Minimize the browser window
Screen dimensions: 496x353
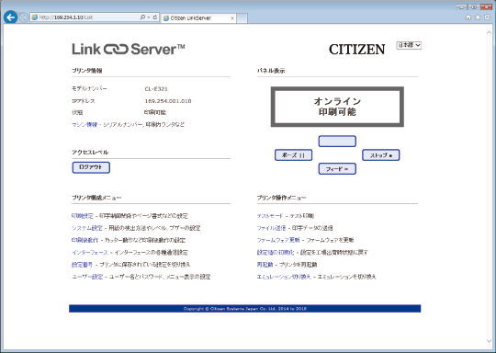tap(461, 7)
